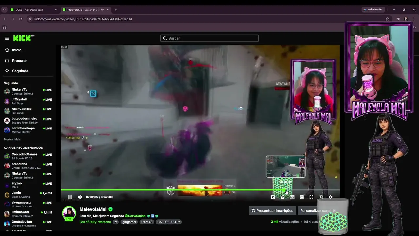Click the Ask Gemini button
419x236 pixels.
click(x=373, y=10)
